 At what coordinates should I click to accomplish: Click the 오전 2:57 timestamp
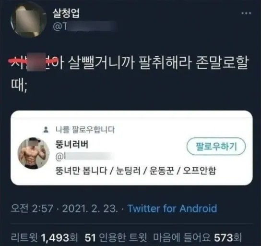click(32, 209)
